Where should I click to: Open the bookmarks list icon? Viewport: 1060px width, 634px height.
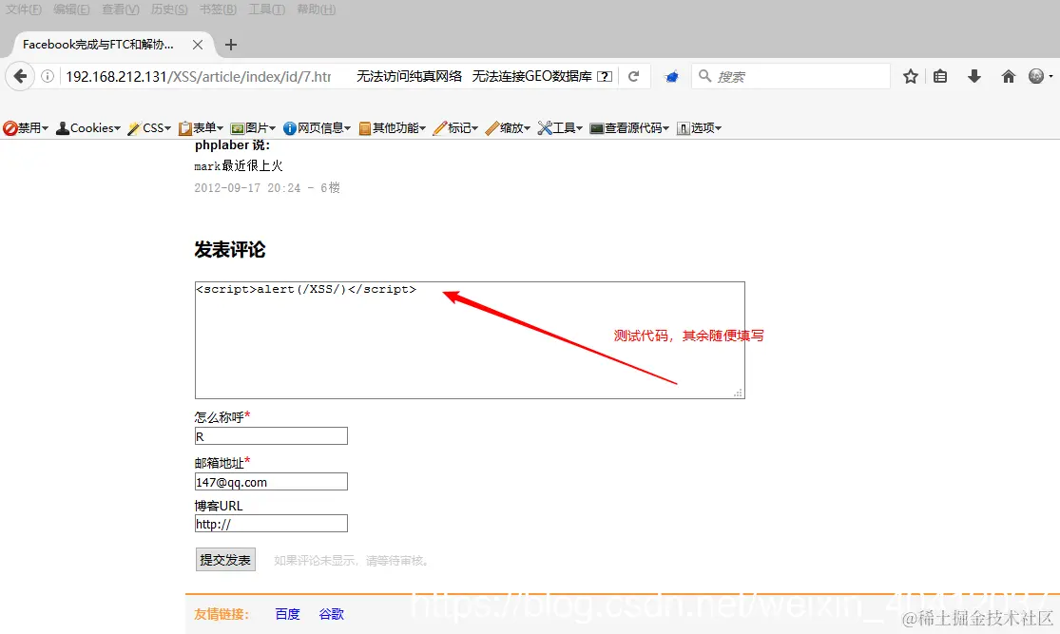[940, 76]
